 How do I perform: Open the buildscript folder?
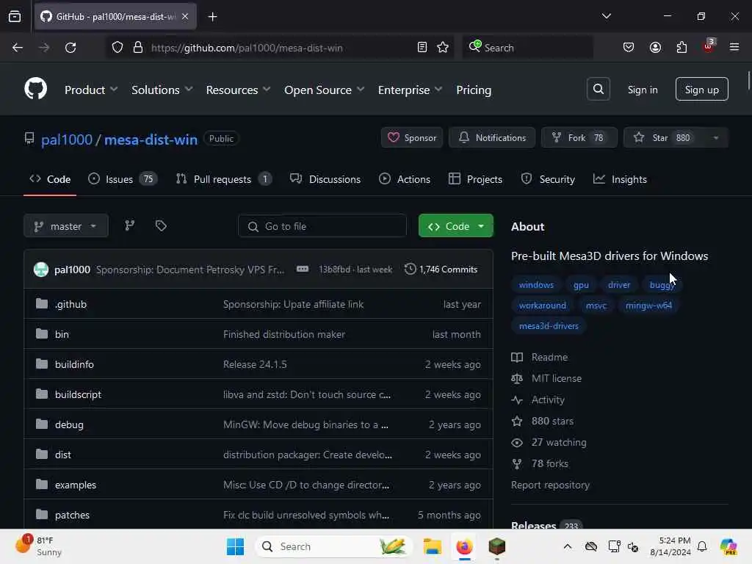(x=78, y=394)
